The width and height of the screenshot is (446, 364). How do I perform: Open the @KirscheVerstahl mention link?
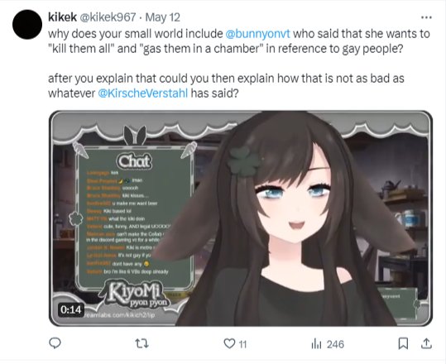coord(143,93)
